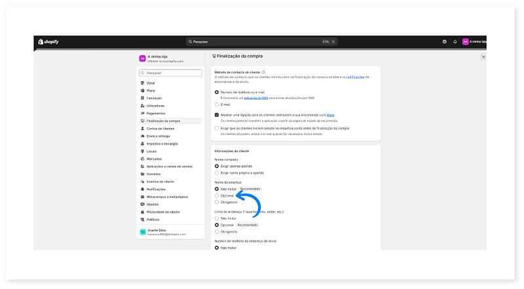Click the icon left of the bell
The height and width of the screenshot is (289, 524).
(444, 41)
